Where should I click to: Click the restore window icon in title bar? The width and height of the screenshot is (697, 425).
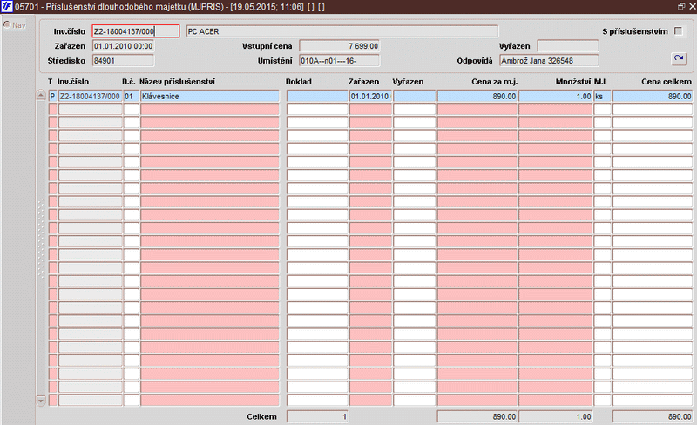tap(681, 6)
